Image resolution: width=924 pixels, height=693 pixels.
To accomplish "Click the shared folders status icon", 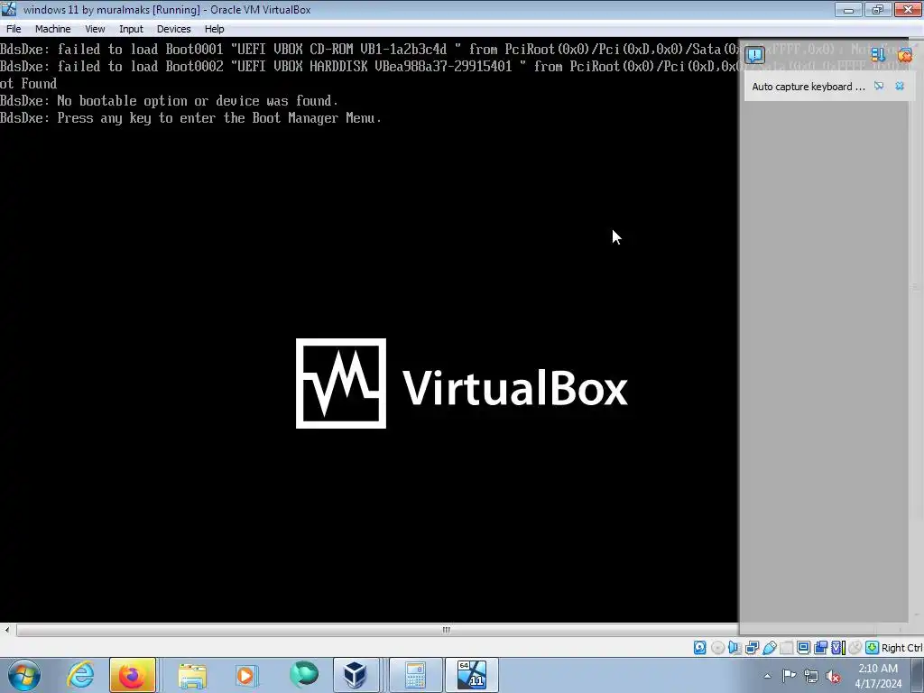I will click(x=786, y=648).
